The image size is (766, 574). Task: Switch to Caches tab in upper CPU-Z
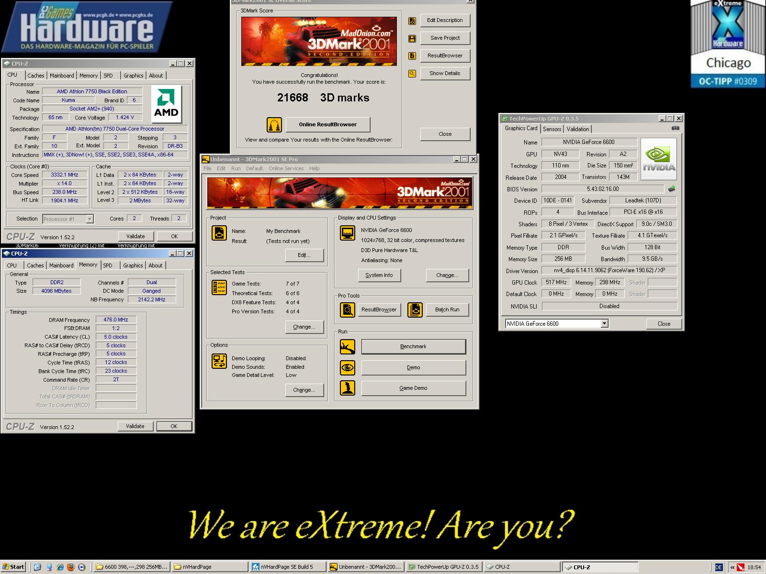[36, 76]
